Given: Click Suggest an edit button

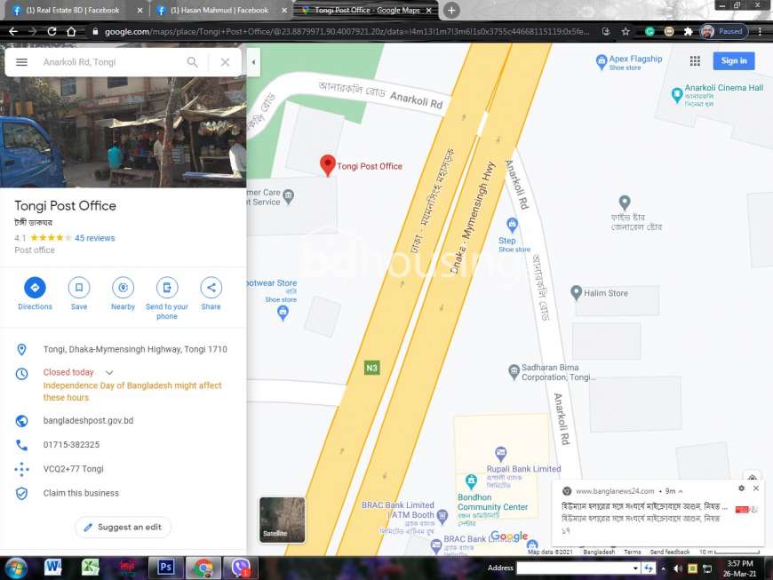Looking at the screenshot, I should click(123, 528).
